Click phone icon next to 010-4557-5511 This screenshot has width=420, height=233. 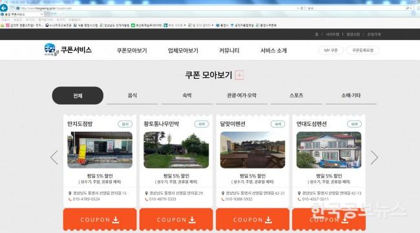coord(299,199)
